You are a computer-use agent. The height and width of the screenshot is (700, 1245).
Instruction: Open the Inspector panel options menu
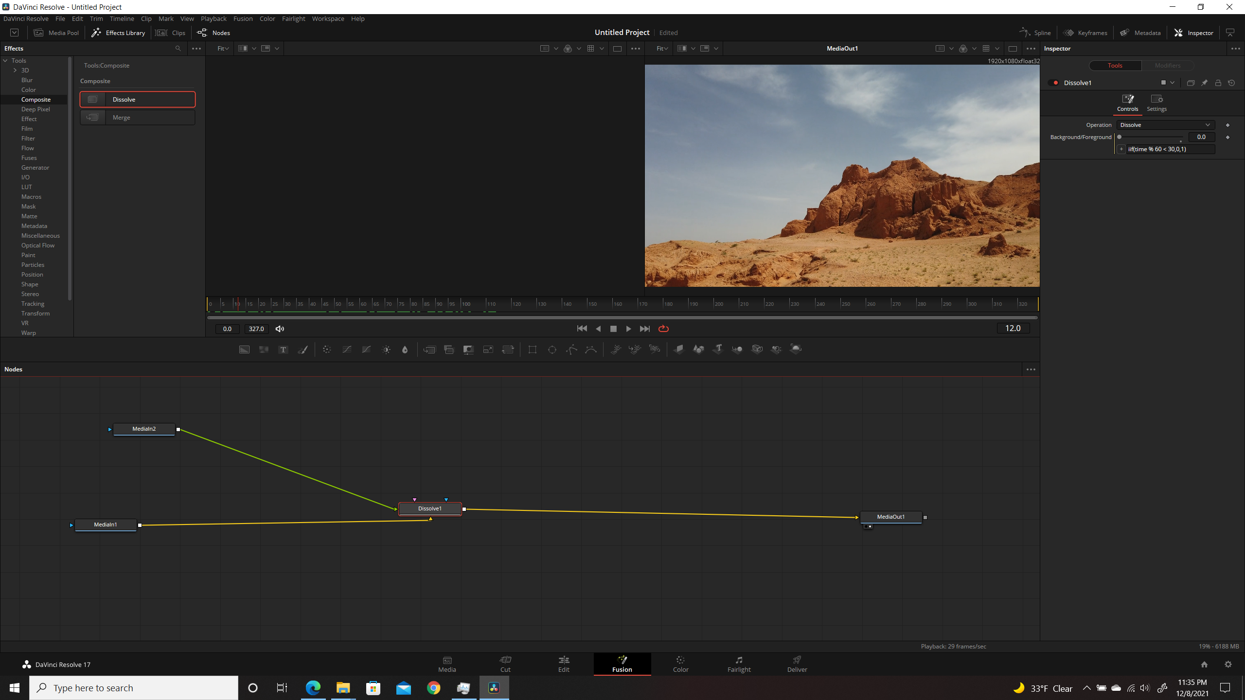[x=1235, y=48]
